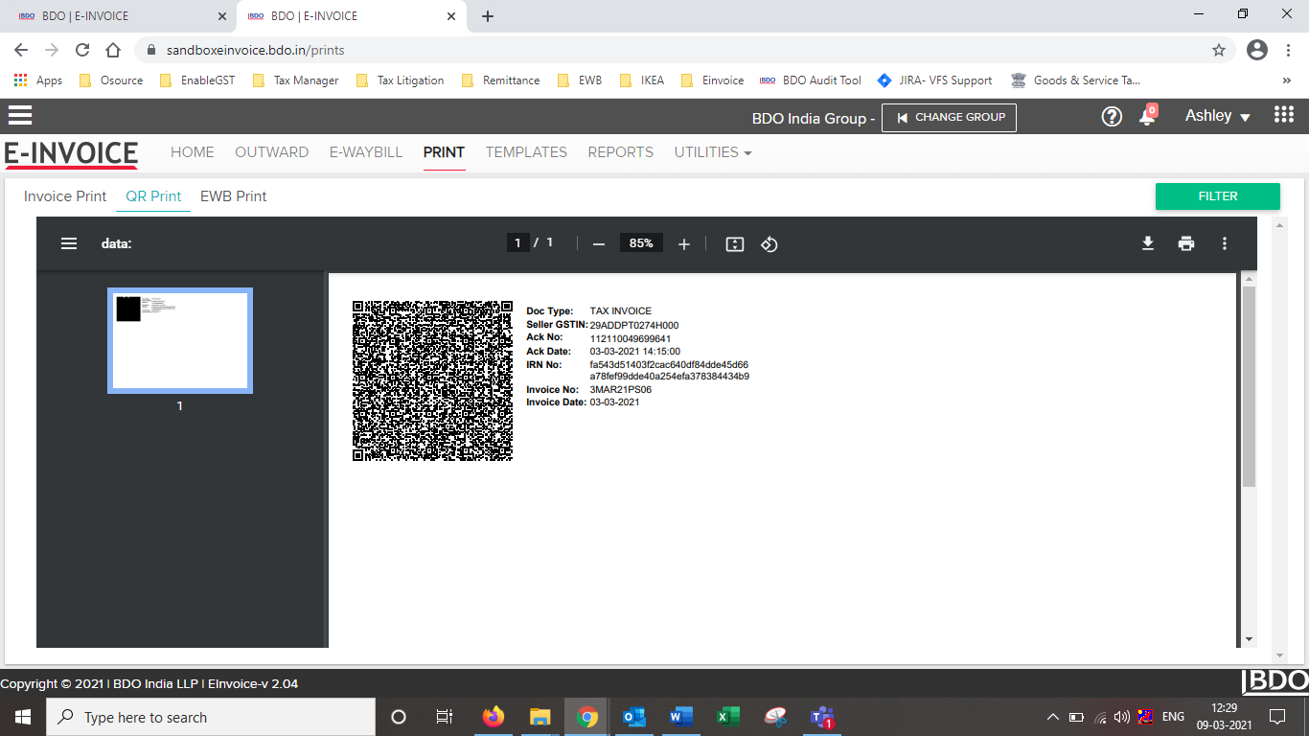
Task: Open the REPORTS menu
Action: pyautogui.click(x=621, y=151)
